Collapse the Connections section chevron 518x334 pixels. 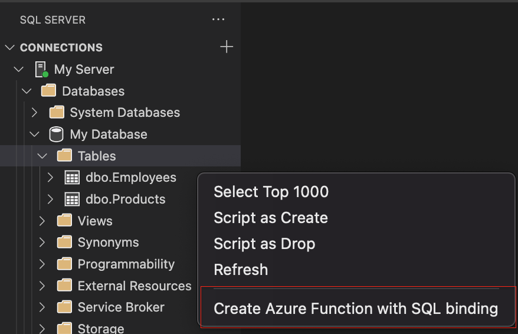(10, 48)
